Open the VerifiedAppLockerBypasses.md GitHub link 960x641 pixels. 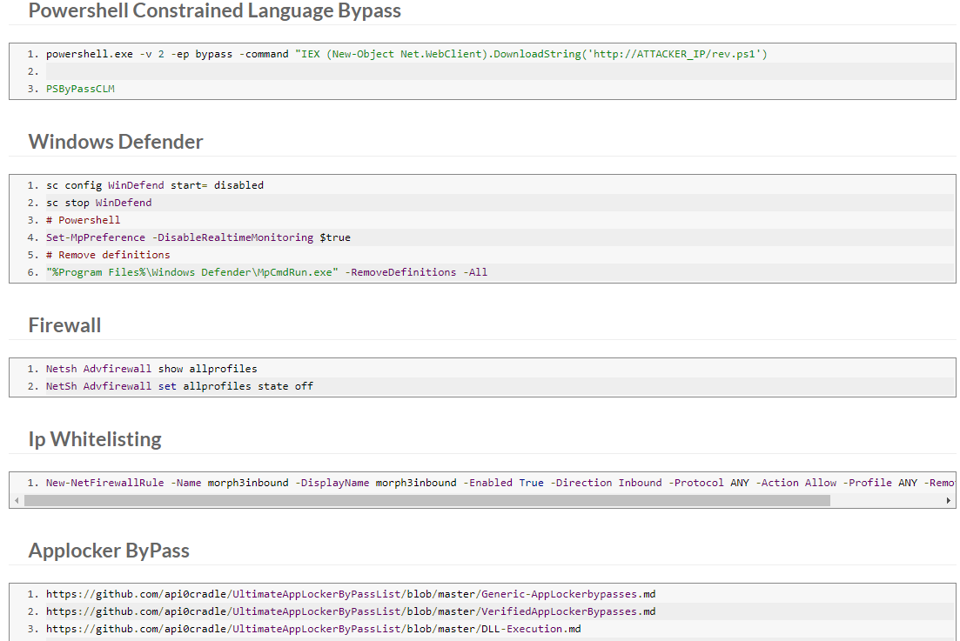(351, 611)
